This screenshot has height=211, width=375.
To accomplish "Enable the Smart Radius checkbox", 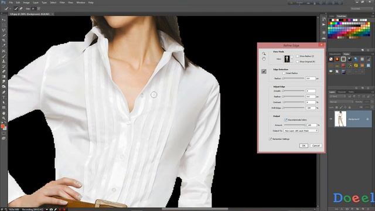I will point(284,73).
